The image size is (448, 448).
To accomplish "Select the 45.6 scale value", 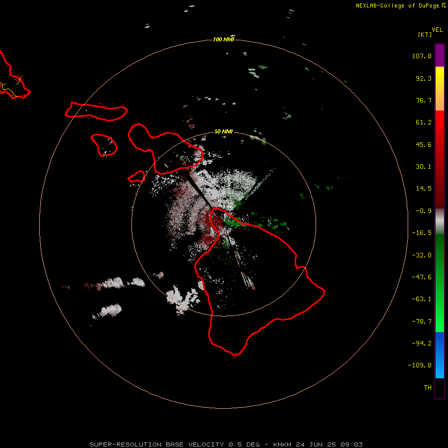I will [x=424, y=144].
